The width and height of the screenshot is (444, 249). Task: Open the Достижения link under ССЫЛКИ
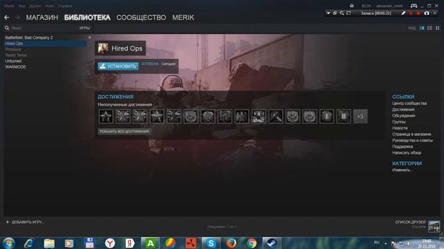[x=404, y=109]
